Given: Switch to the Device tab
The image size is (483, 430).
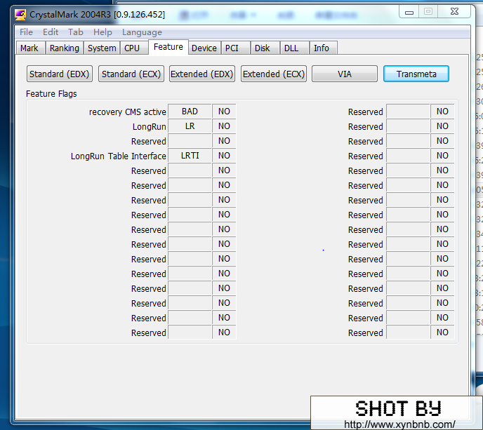Looking at the screenshot, I should tap(204, 48).
